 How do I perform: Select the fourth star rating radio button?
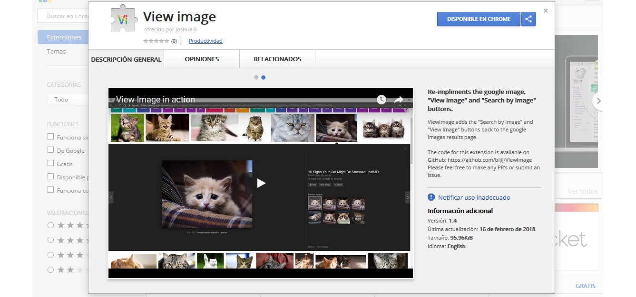pyautogui.click(x=50, y=269)
